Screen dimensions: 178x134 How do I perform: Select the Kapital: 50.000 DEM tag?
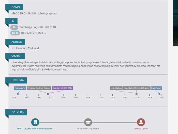coord(63,88)
